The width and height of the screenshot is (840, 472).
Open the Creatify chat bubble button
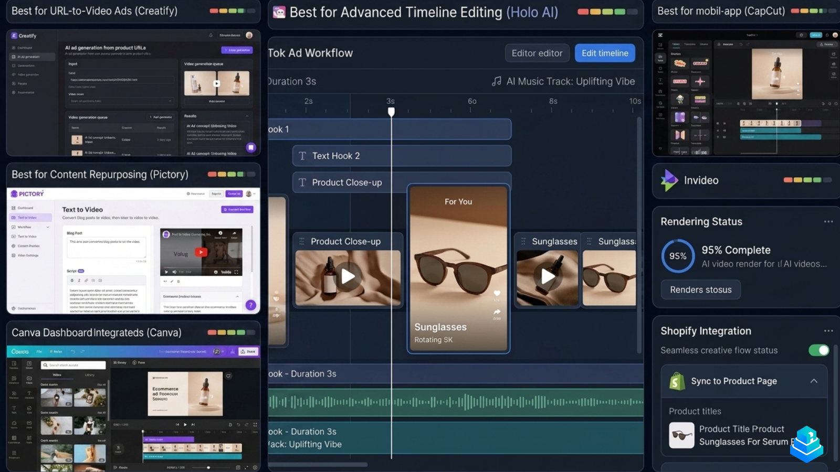click(x=251, y=147)
